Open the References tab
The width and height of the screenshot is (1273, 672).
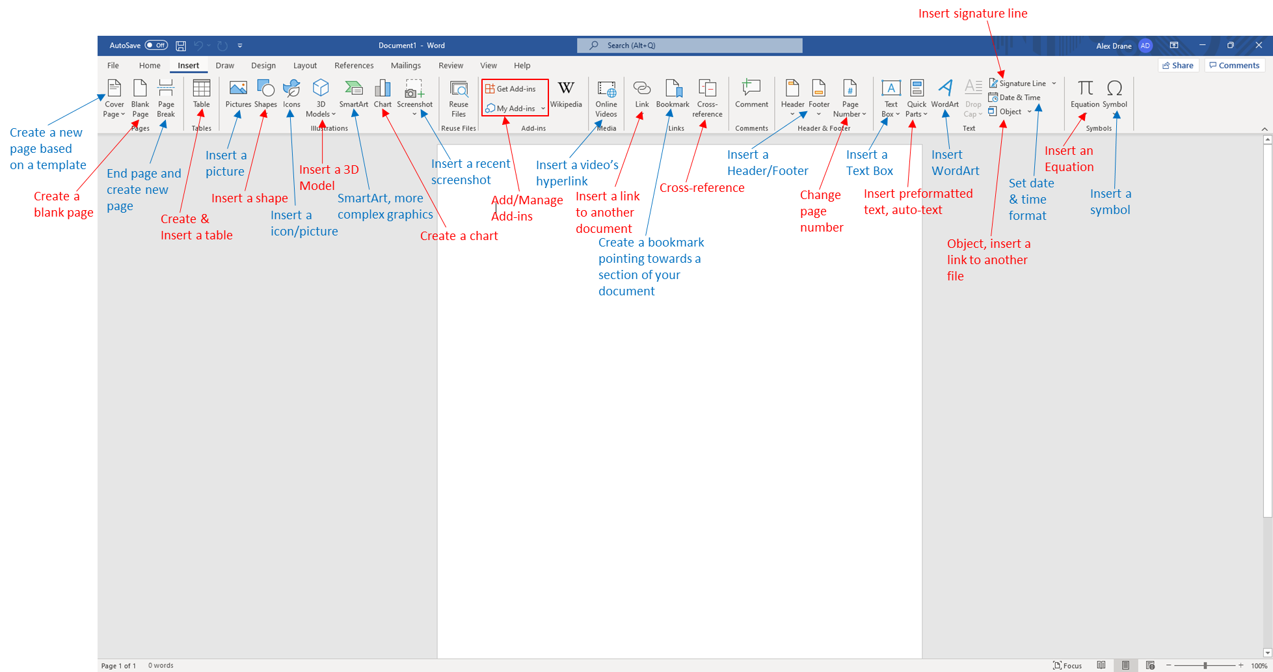pos(354,66)
